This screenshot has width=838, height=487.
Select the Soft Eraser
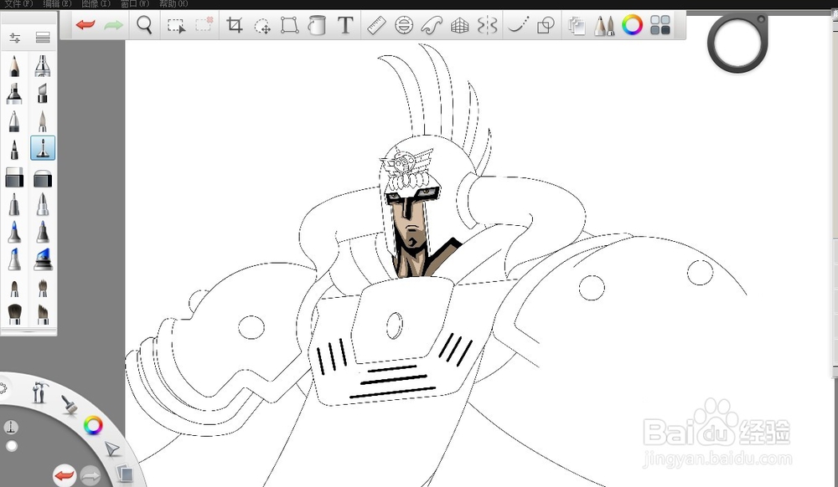tap(43, 178)
